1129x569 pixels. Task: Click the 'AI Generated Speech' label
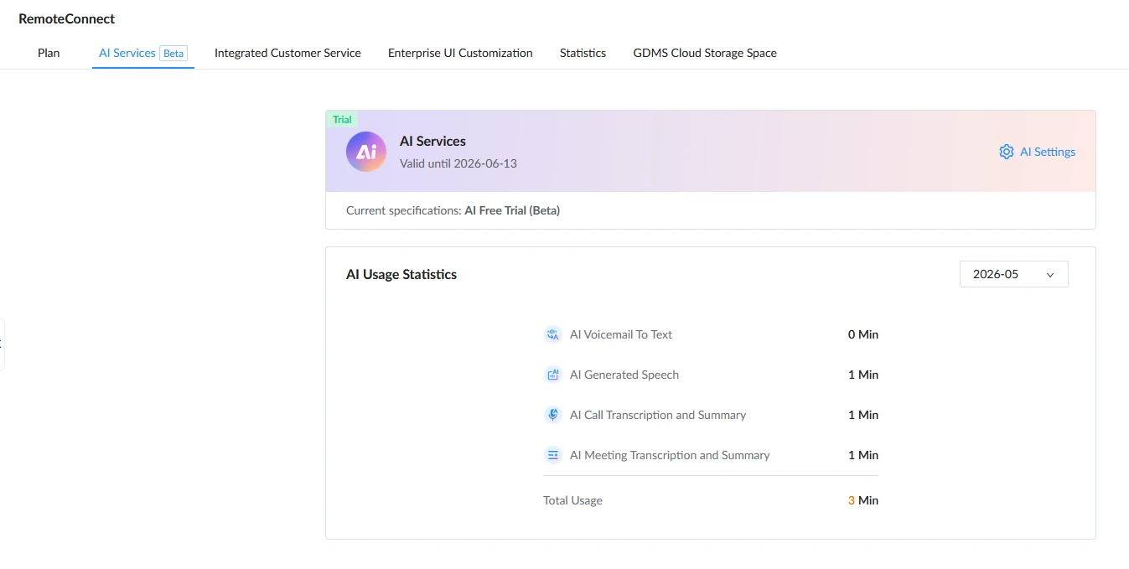point(624,375)
